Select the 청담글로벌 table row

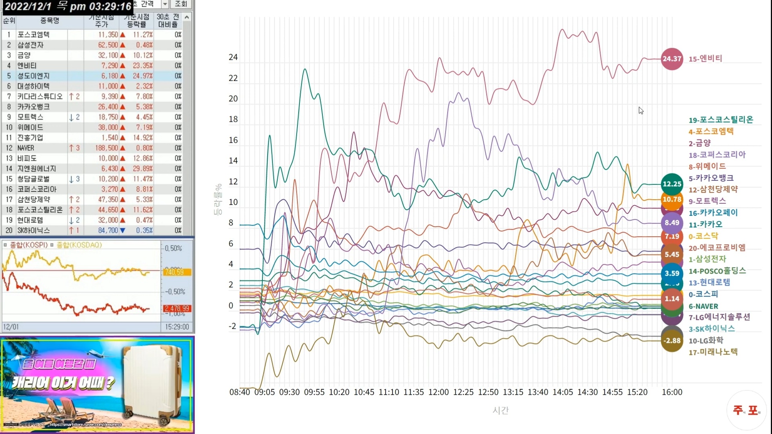[x=92, y=179]
